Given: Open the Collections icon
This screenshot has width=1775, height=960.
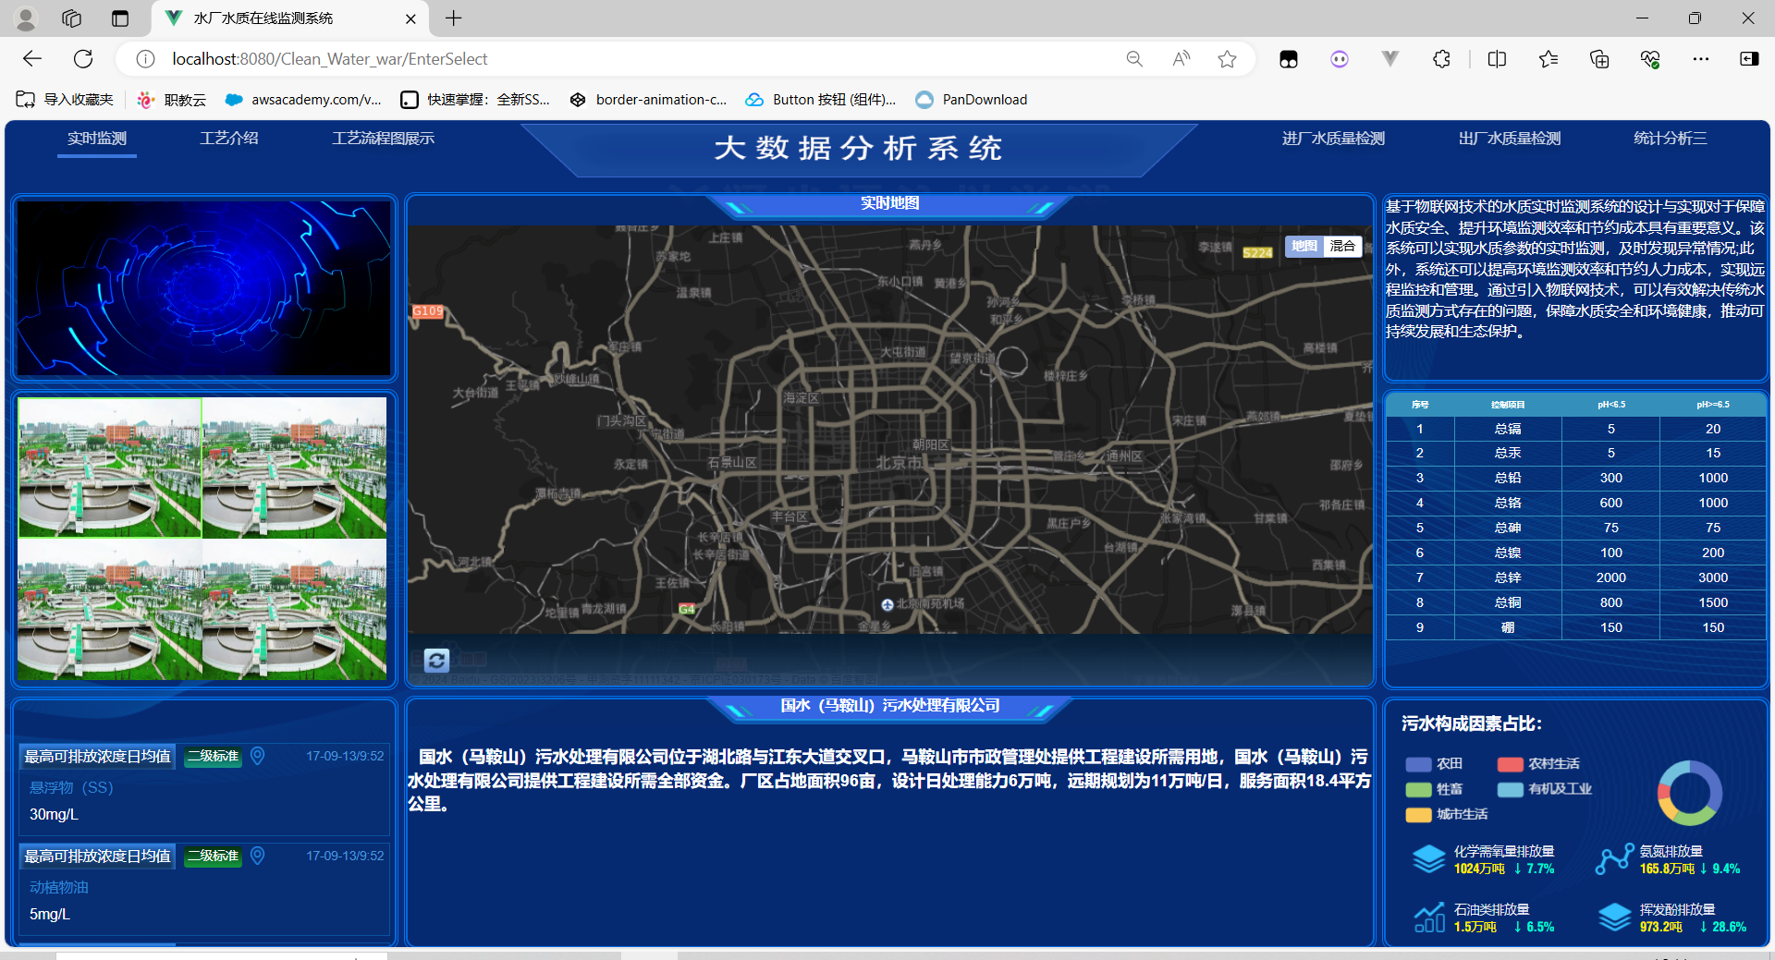Looking at the screenshot, I should tap(1599, 59).
